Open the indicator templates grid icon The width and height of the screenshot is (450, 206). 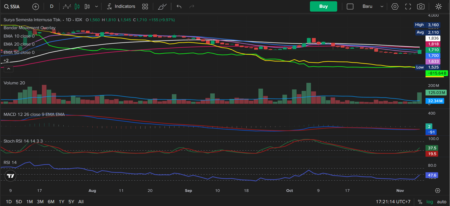145,7
